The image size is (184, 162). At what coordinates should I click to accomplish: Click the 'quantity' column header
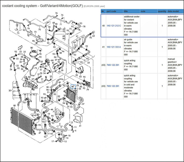click(x=162, y=11)
